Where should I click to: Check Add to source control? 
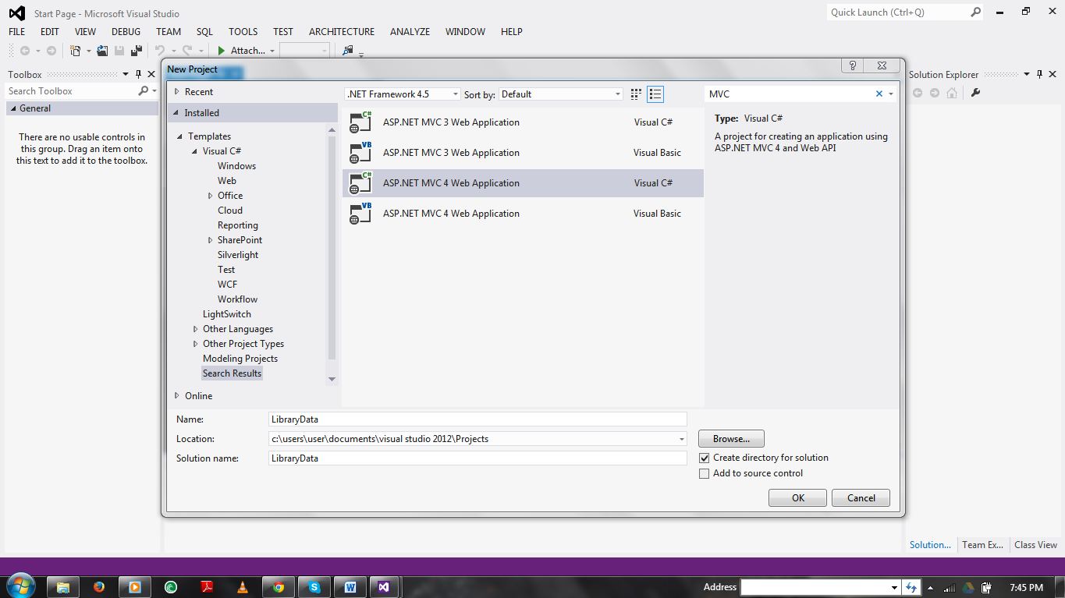(x=705, y=474)
